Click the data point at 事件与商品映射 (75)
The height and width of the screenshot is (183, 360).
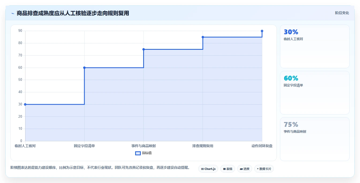pyautogui.click(x=143, y=49)
